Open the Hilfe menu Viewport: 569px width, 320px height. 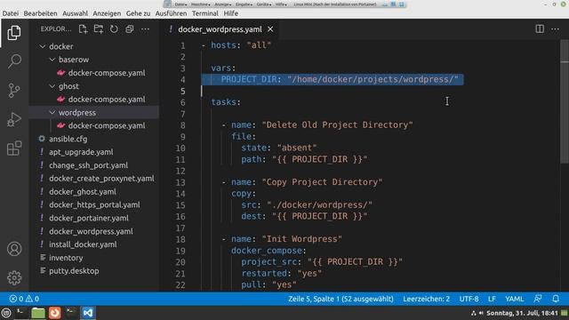231,13
